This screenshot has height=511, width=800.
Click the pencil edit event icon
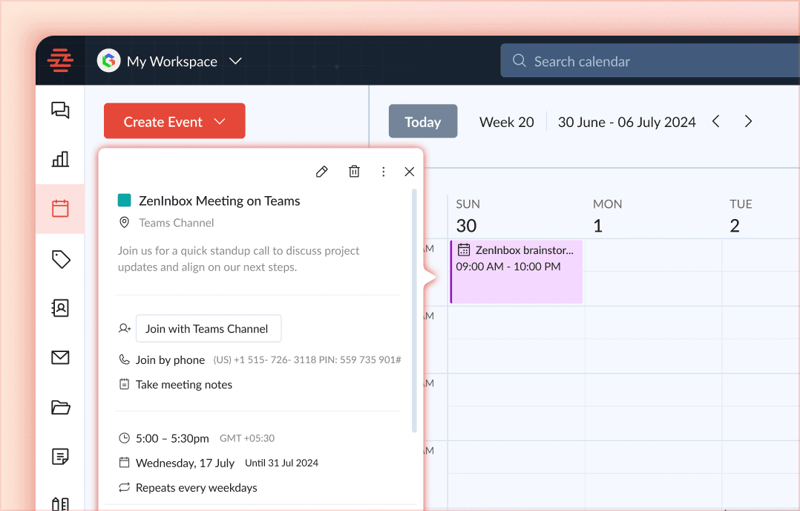tap(321, 172)
